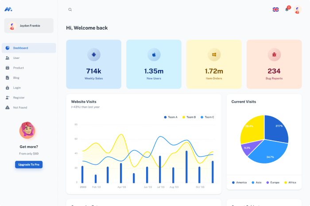The height and width of the screenshot is (206, 310).
Task: Click the Aug '03 x-axis label
Action: tap(174, 187)
